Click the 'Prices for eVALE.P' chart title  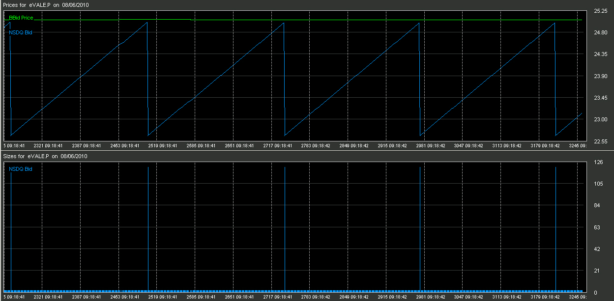[x=46, y=4]
